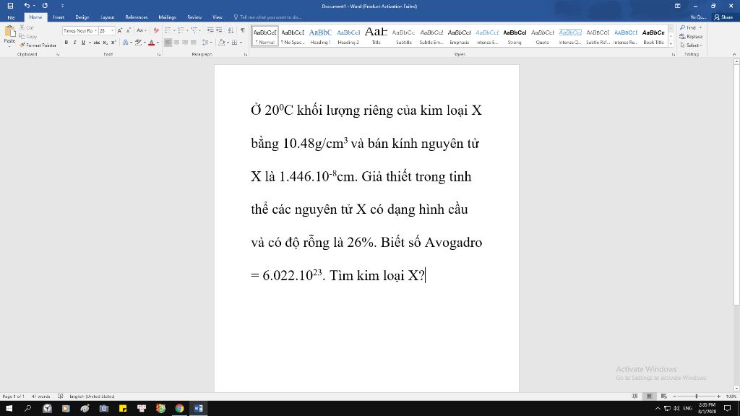This screenshot has height=416, width=740.
Task: Apply the Heading 2 style
Action: pyautogui.click(x=348, y=36)
